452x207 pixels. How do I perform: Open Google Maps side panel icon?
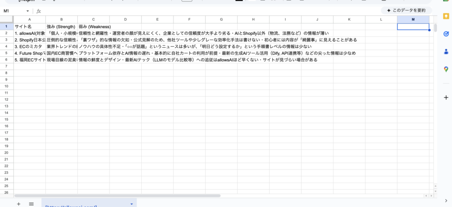point(446,69)
